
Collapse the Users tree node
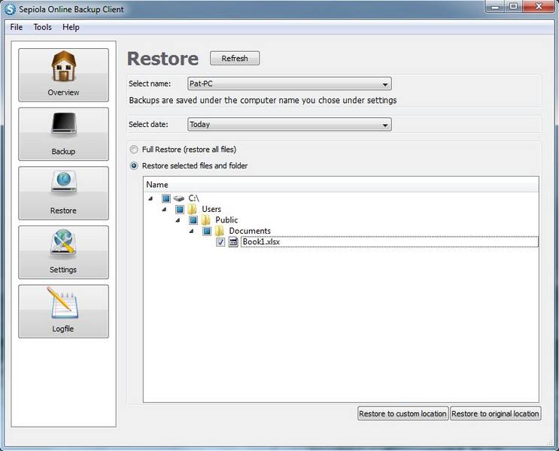pos(164,209)
